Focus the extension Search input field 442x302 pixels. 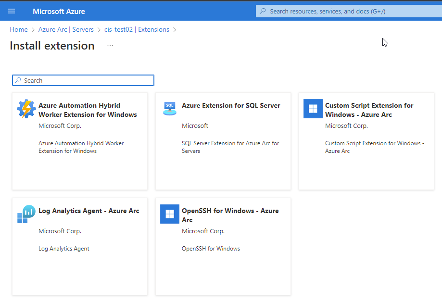click(x=83, y=80)
